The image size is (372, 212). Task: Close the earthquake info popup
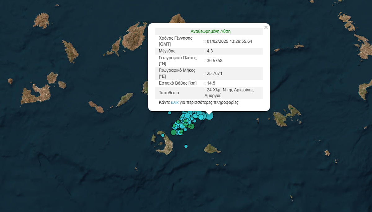pyautogui.click(x=266, y=27)
